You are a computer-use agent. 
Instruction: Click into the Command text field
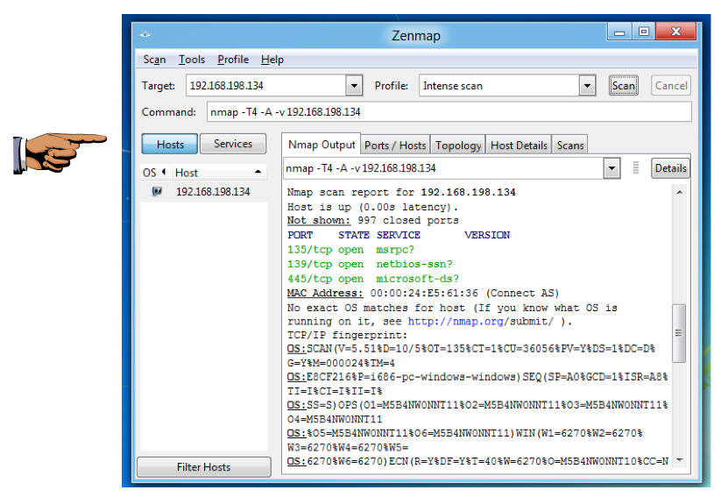pos(449,112)
